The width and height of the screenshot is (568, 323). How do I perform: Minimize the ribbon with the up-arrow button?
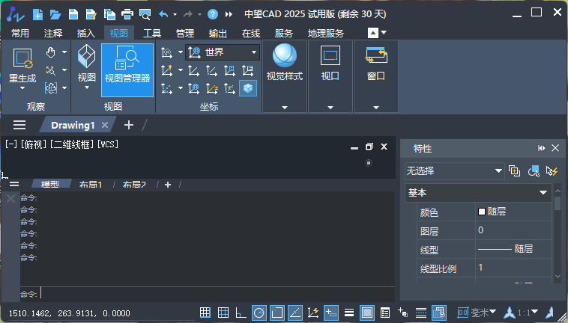point(373,33)
